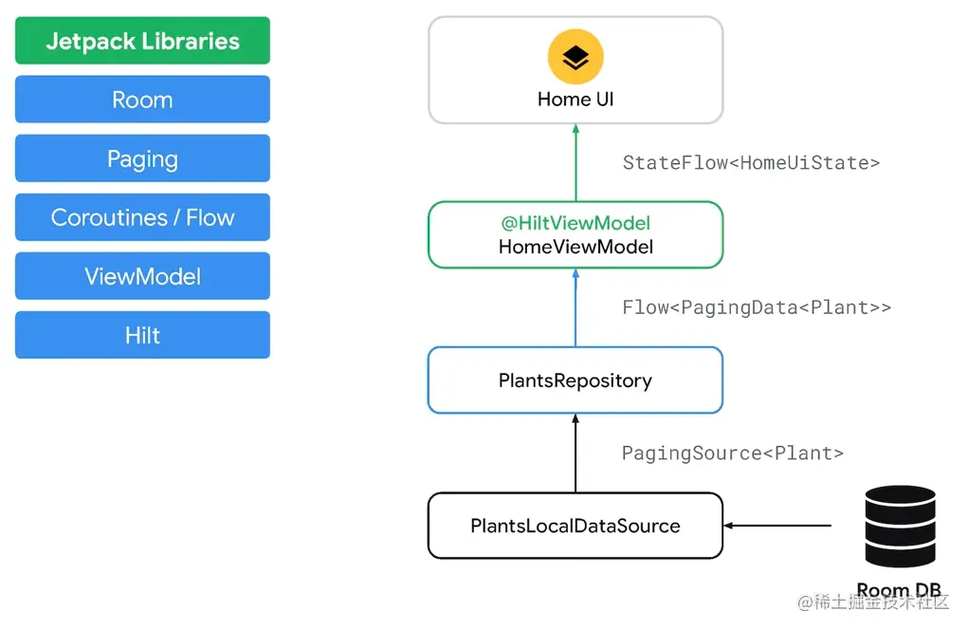The image size is (968, 630).
Task: Select the PlantsRepository box
Action: click(575, 380)
